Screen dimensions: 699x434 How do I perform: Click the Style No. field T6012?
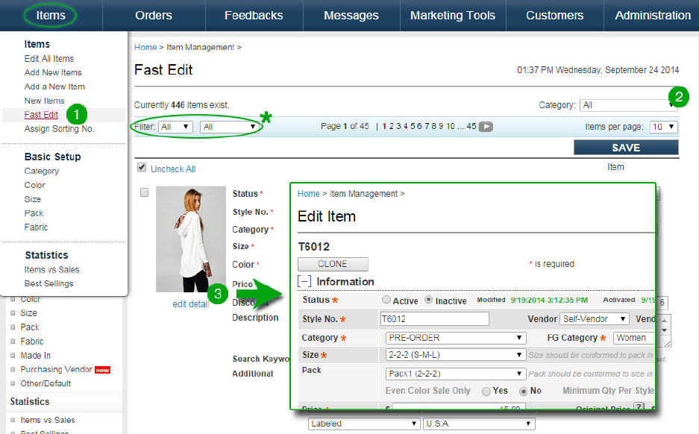point(435,319)
